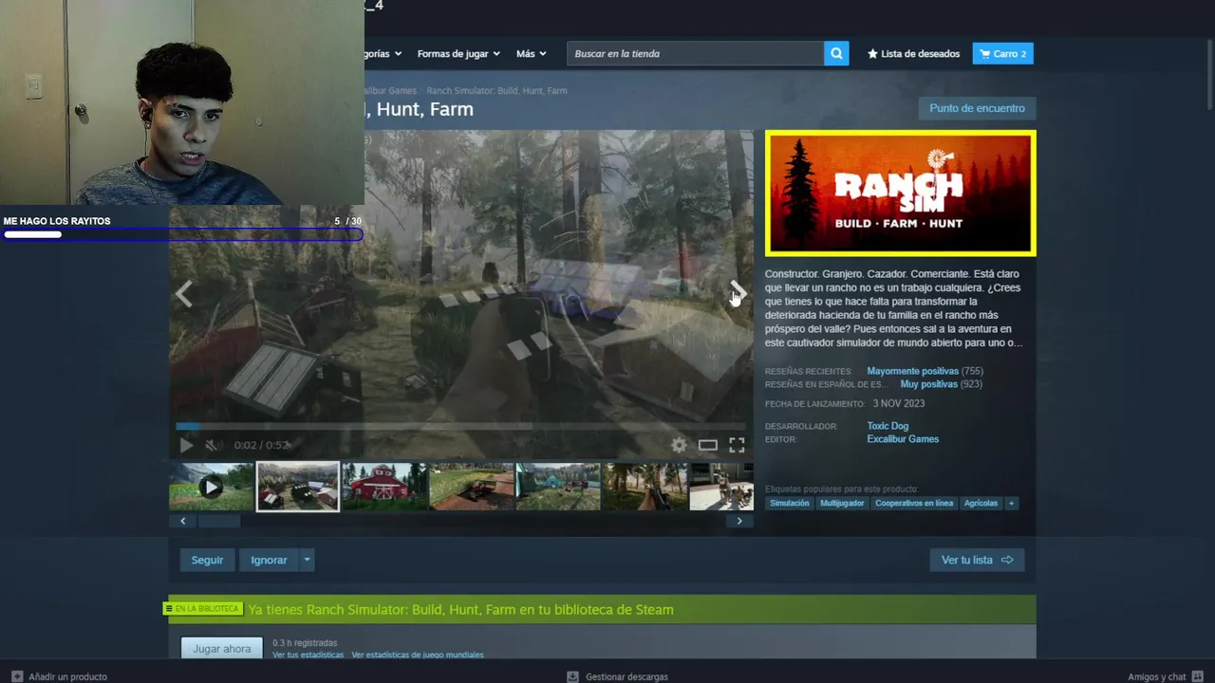Viewport: 1215px width, 683px height.
Task: Click the thumbnail strip scrollbar handle
Action: [x=218, y=521]
